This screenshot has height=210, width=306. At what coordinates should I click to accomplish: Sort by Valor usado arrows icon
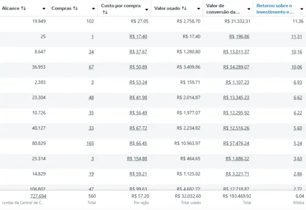[184, 8]
